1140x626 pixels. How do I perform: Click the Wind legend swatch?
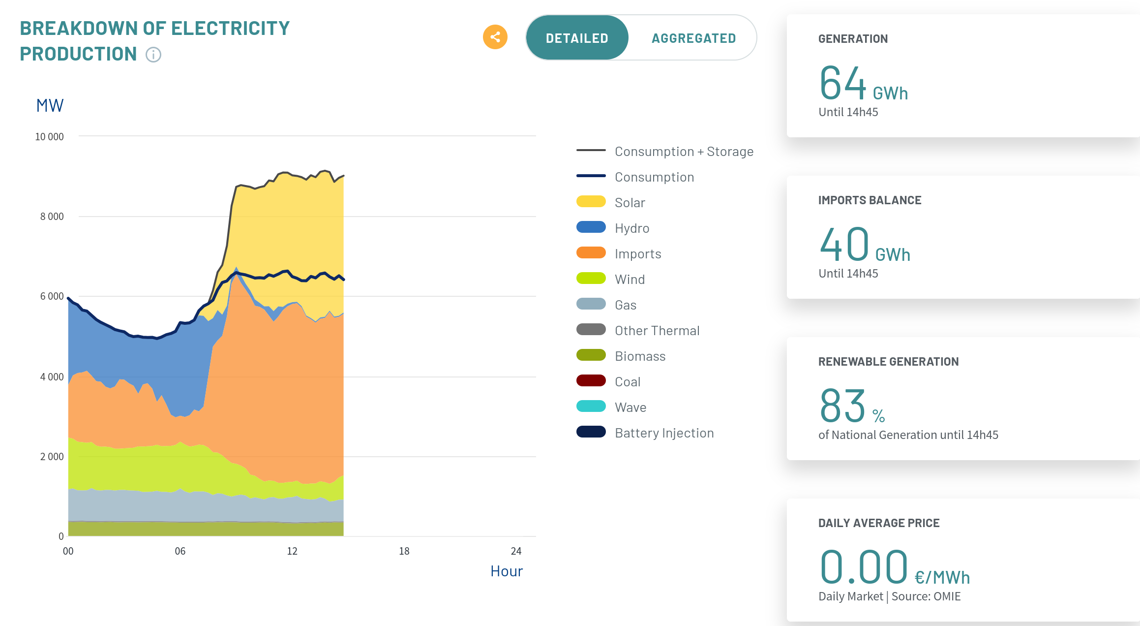click(591, 279)
